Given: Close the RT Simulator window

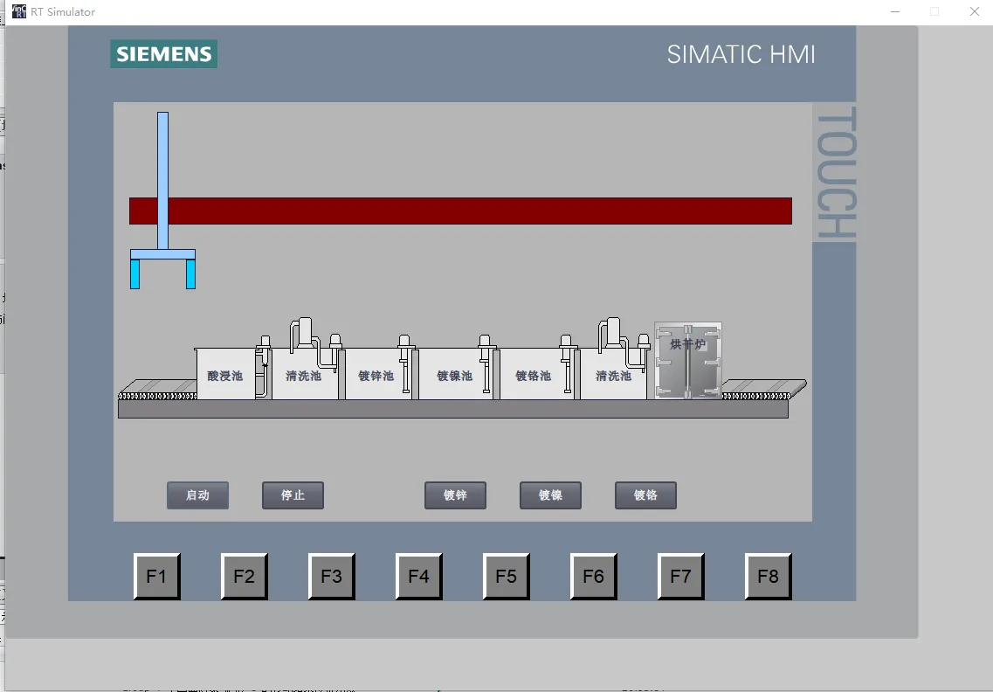Looking at the screenshot, I should click(x=975, y=11).
